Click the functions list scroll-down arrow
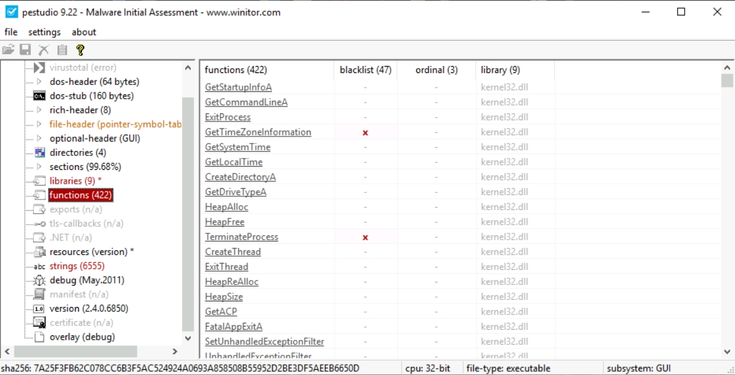This screenshot has width=735, height=375. pyautogui.click(x=727, y=352)
